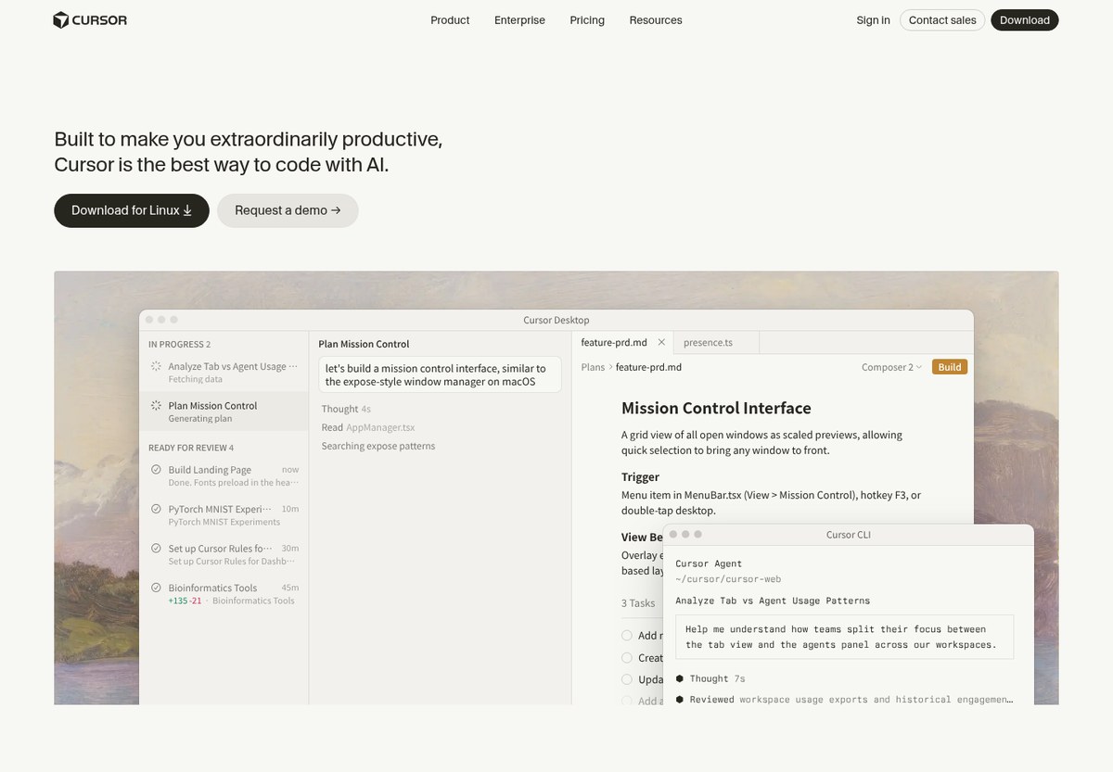
Task: Click the 3 Tasks label
Action: (x=638, y=602)
